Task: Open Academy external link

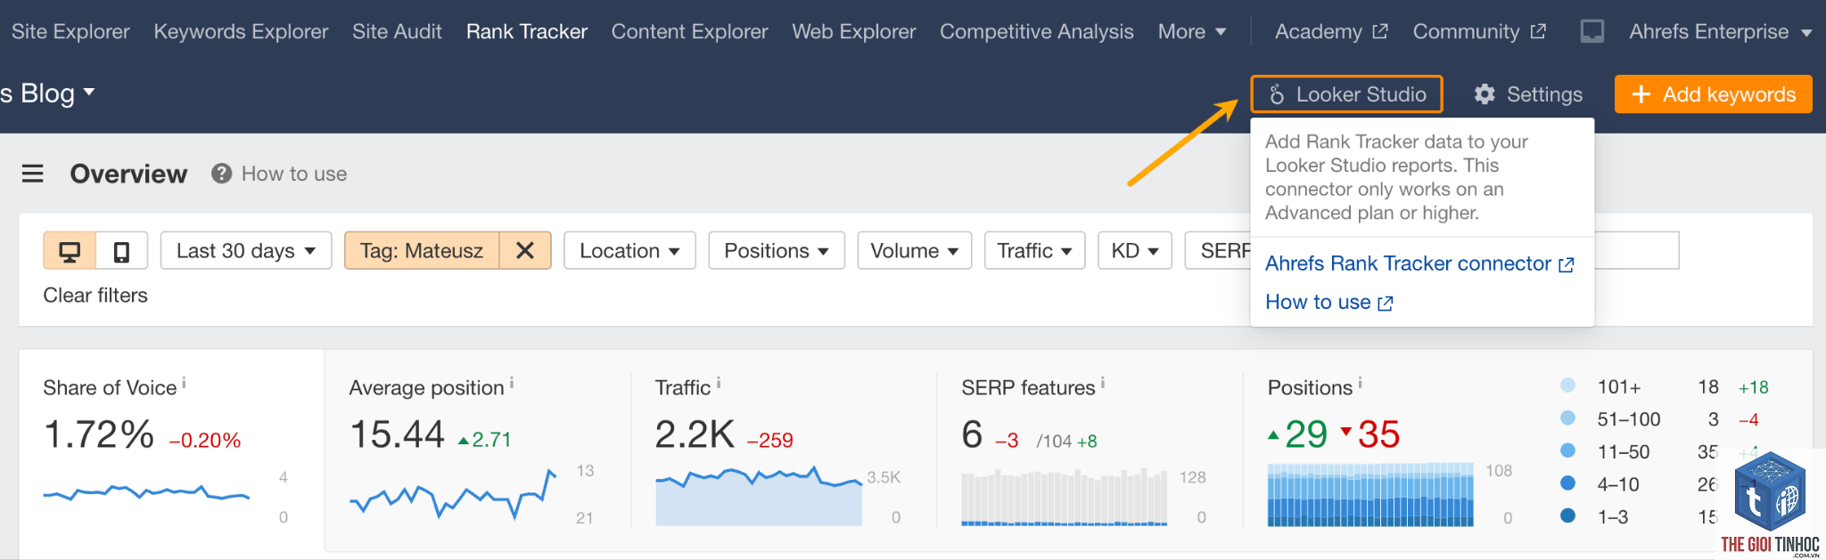Action: (x=1331, y=31)
